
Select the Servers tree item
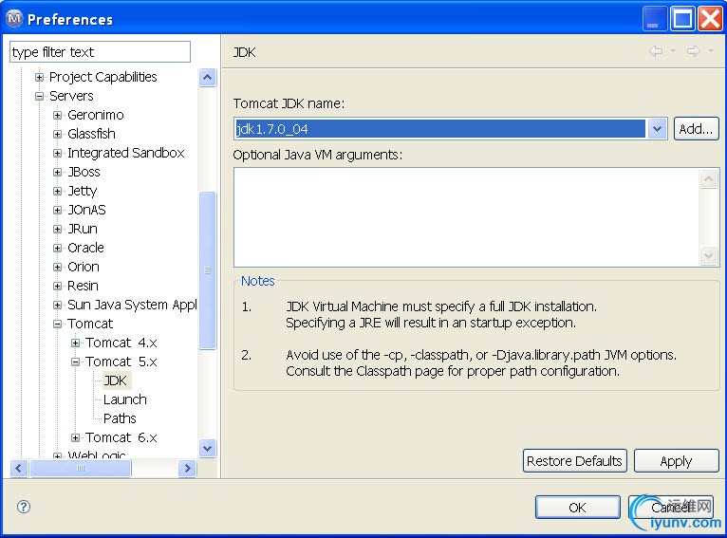[x=71, y=96]
